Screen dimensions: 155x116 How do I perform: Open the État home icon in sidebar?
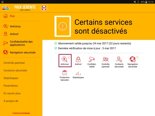(6, 16)
